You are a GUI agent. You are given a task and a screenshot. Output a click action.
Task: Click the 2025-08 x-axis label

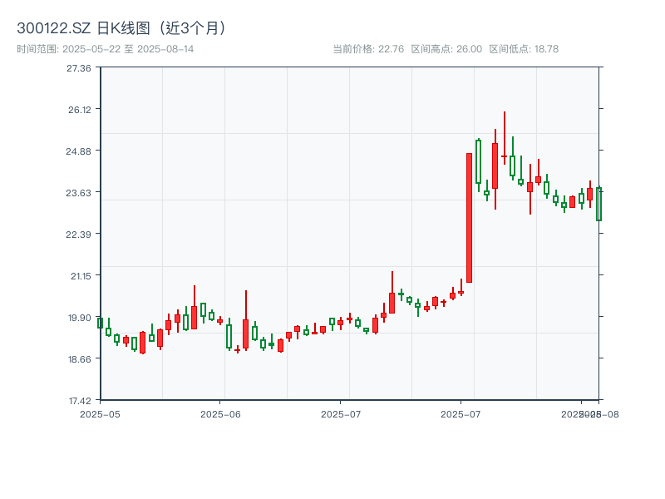(591, 413)
